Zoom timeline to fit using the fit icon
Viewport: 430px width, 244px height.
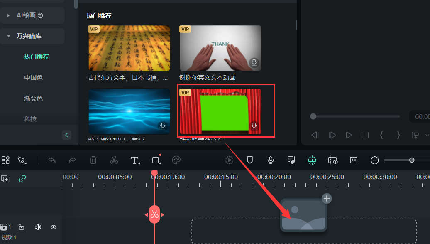coord(353,160)
